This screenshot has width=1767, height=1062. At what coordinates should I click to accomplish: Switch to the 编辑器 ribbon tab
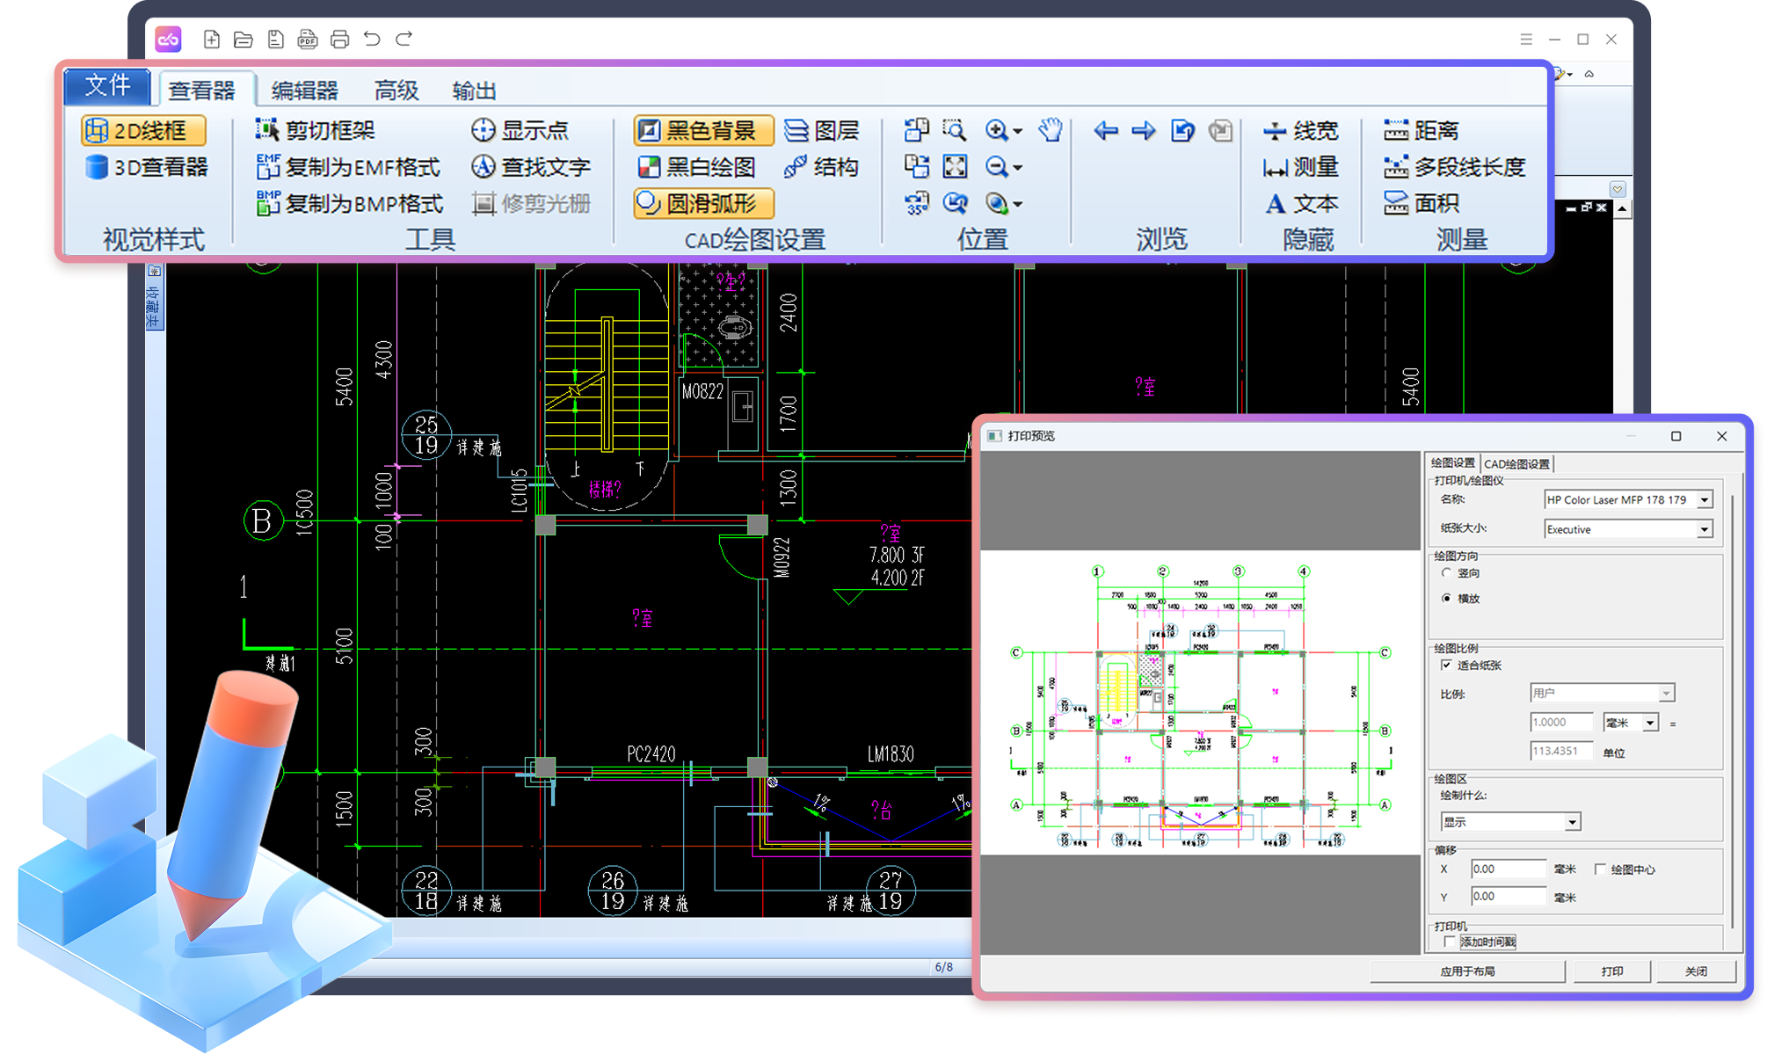coord(304,91)
